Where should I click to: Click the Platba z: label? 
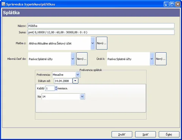pos(21,43)
